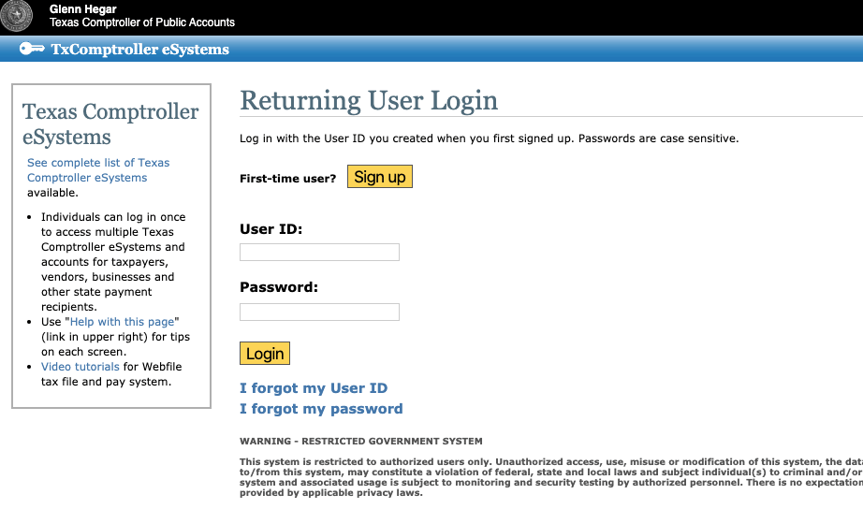This screenshot has width=863, height=509.
Task: Click the sidebar Texas Comptroller eSystems heading
Action: pos(110,124)
